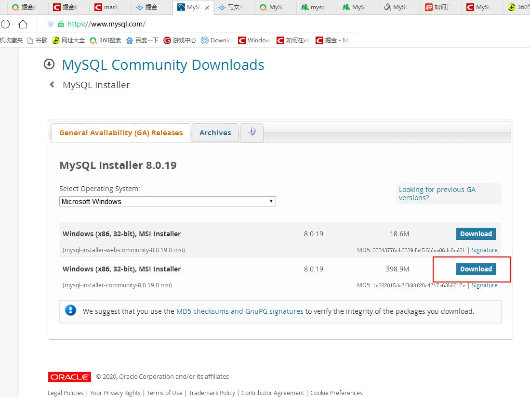Open the 掘金 - M bookmark
This screenshot has width=530, height=397.
pyautogui.click(x=332, y=40)
